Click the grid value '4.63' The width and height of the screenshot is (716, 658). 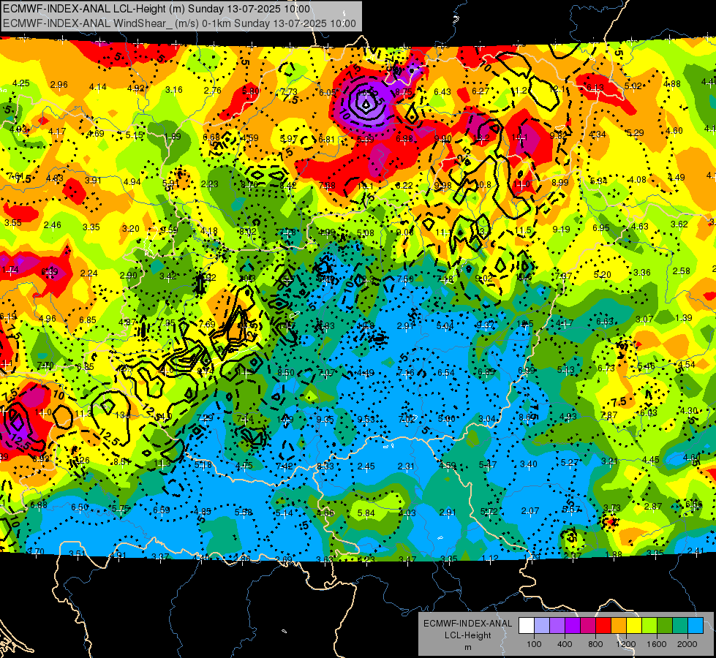(640, 226)
